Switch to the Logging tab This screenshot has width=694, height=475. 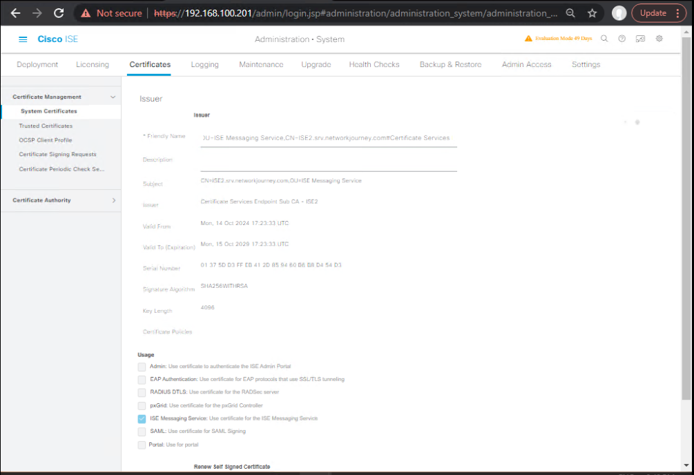[x=205, y=65]
